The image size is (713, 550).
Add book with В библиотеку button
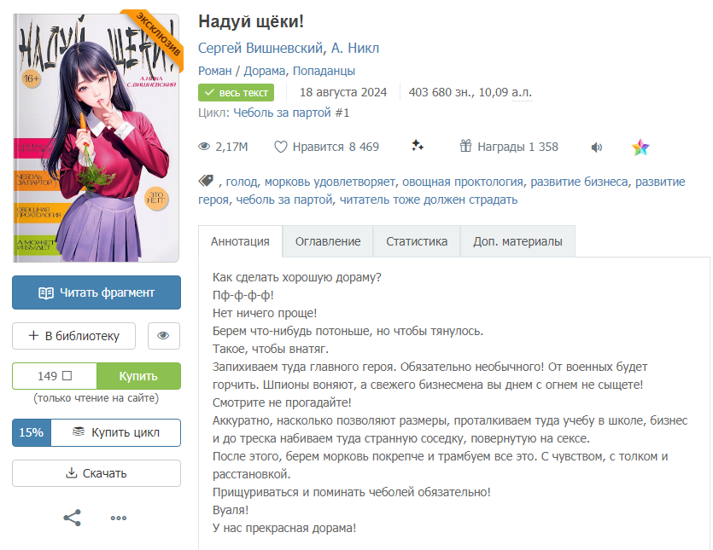pos(73,336)
